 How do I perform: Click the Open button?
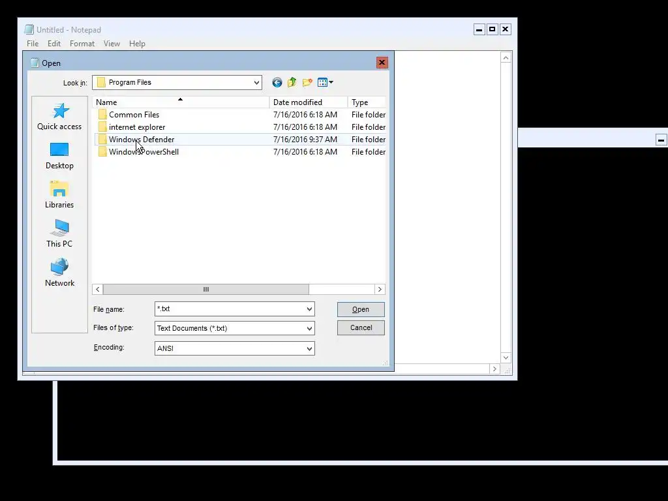pyautogui.click(x=361, y=309)
